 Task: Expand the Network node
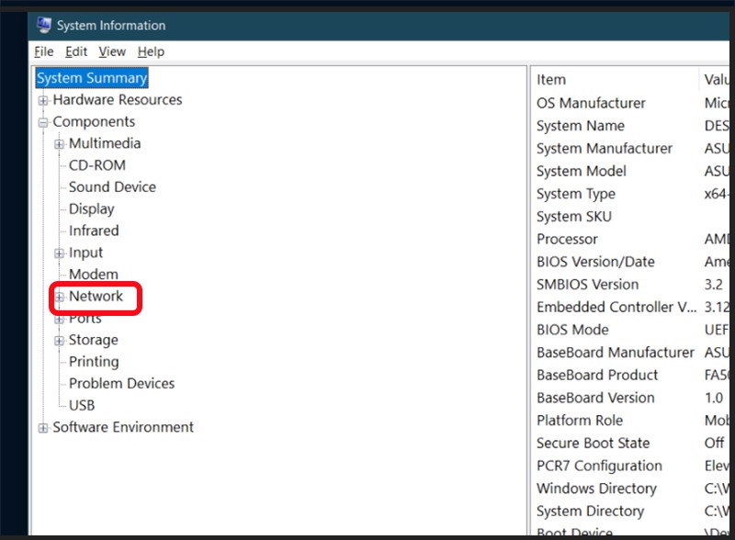(x=59, y=297)
